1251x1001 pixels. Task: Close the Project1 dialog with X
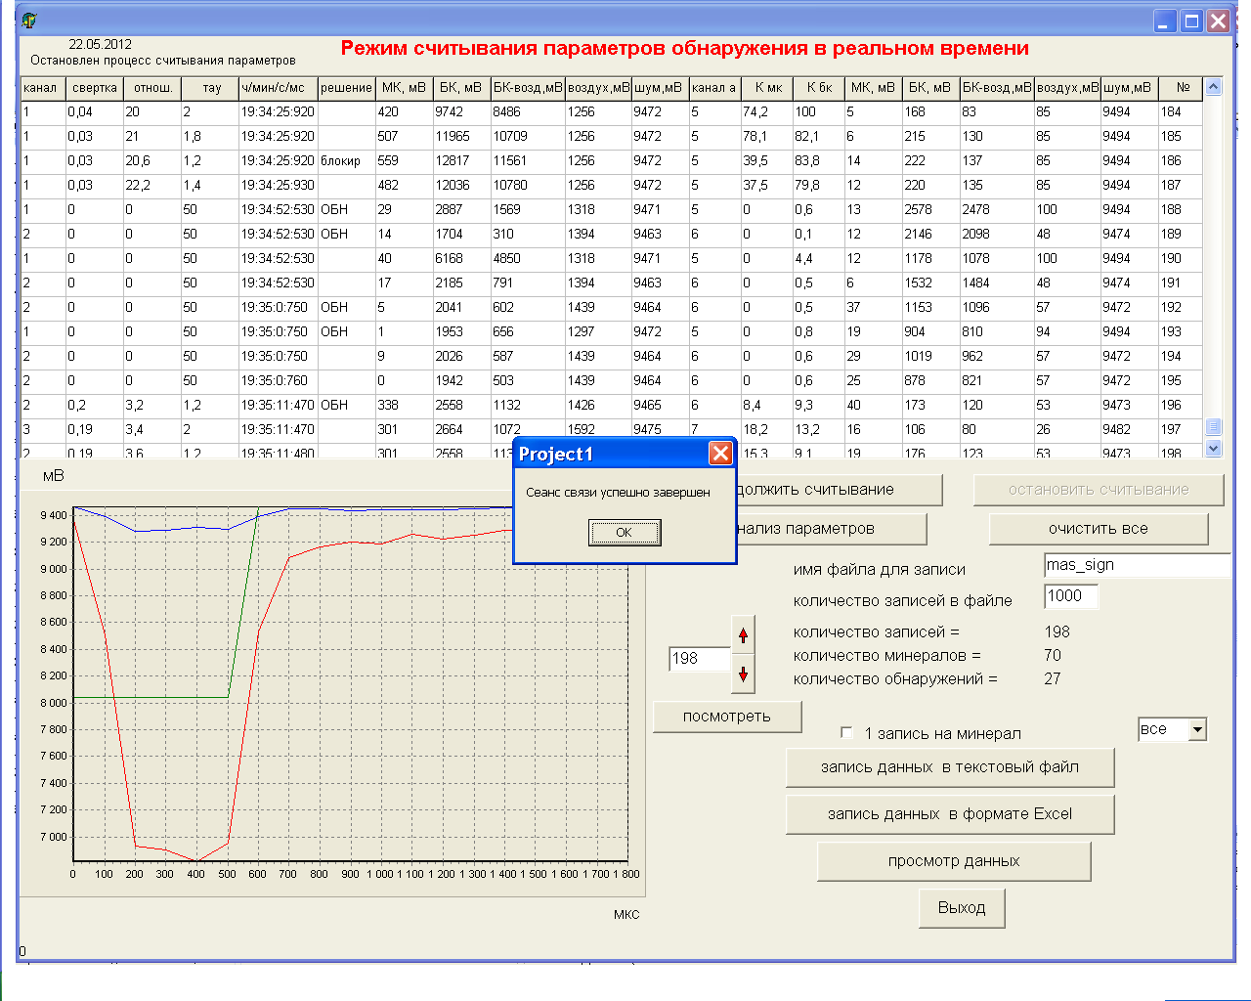coord(720,454)
